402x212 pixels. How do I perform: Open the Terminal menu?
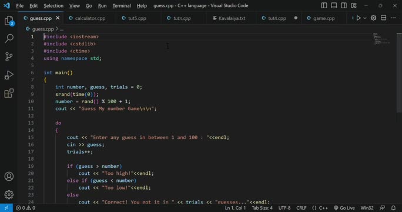point(122,6)
